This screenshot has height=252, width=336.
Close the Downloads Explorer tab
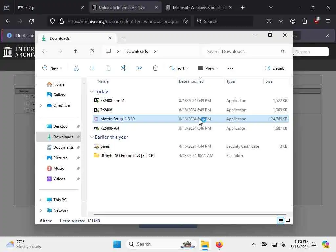pyautogui.click(x=110, y=38)
